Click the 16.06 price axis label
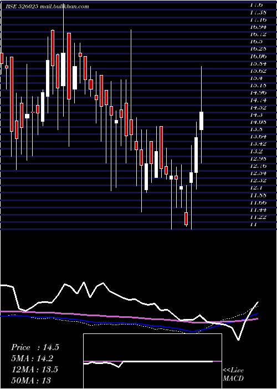Screen dimensions: 277x389 [258, 56]
